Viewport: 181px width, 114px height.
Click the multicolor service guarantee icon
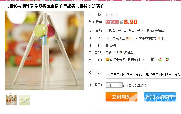coord(168,59)
